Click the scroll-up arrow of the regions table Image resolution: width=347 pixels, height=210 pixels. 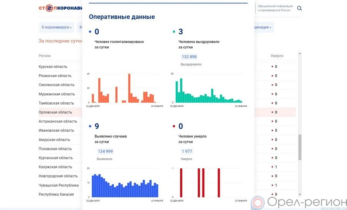click(x=300, y=53)
